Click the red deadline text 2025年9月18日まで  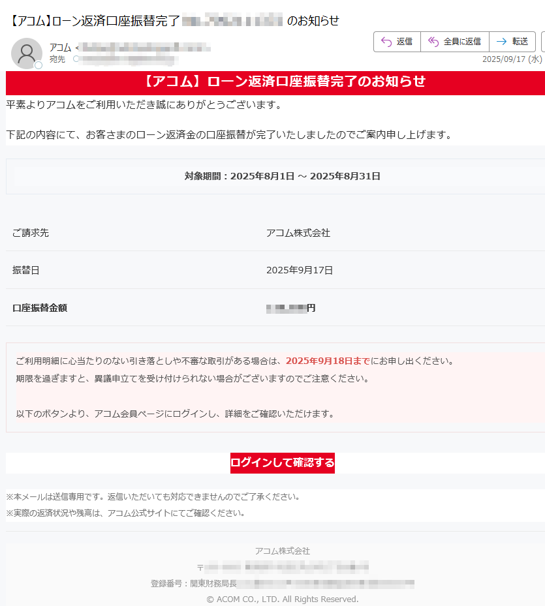(328, 361)
